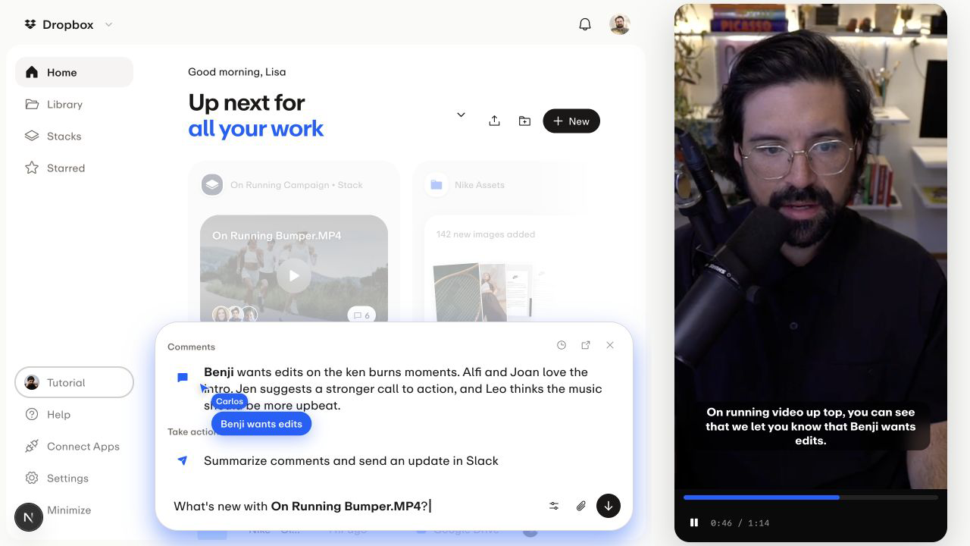
Task: Click the comment summary starting with 'Benji wants edits on'
Action: (403, 388)
